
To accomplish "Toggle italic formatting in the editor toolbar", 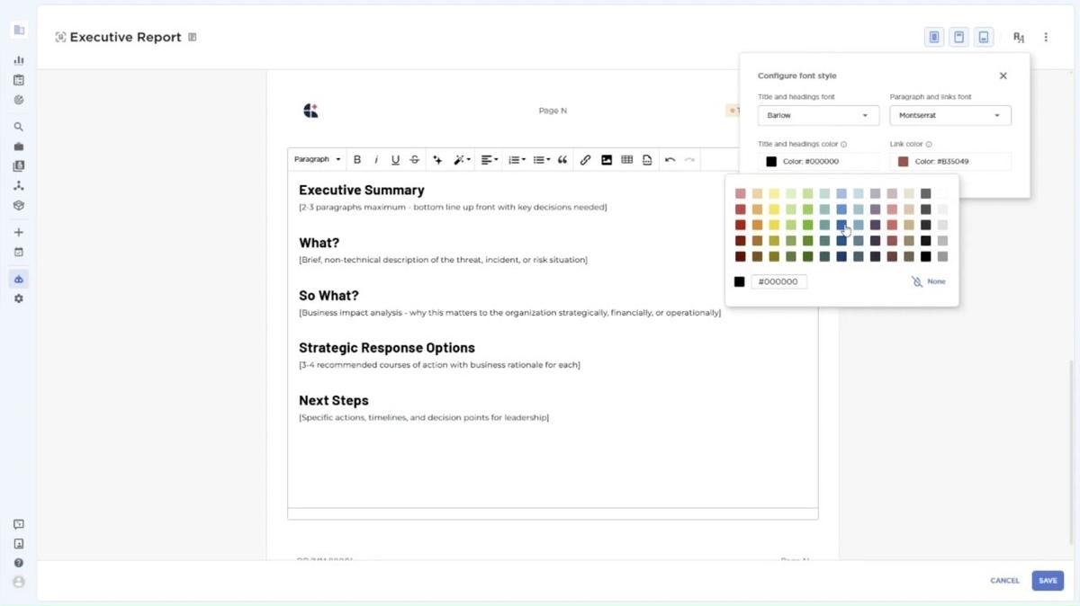I will (x=376, y=159).
